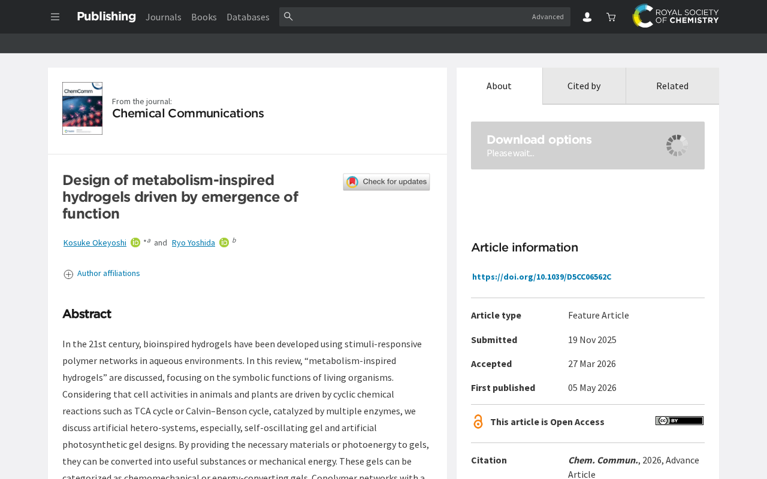767x479 pixels.
Task: Open Kosuke Okeyoshi's ORCID icon
Action: point(135,242)
